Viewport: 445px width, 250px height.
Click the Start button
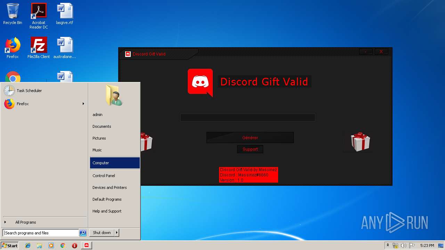point(10,245)
